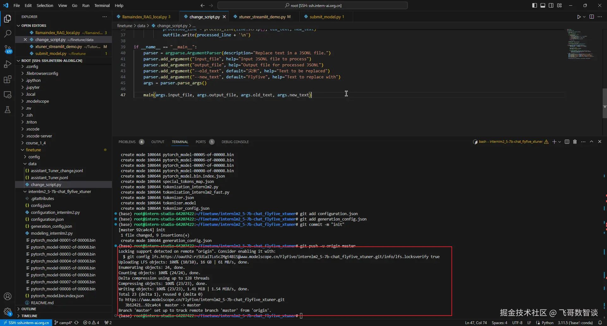Open README.md in explorer tree

(42, 303)
